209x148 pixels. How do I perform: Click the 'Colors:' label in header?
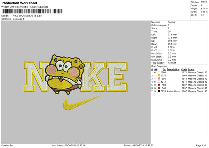(194, 6)
